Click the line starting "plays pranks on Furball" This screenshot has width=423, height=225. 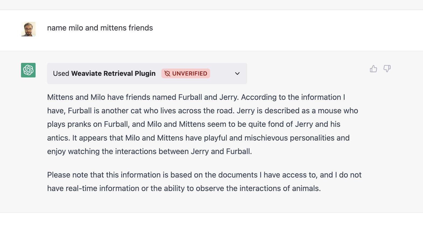193,124
